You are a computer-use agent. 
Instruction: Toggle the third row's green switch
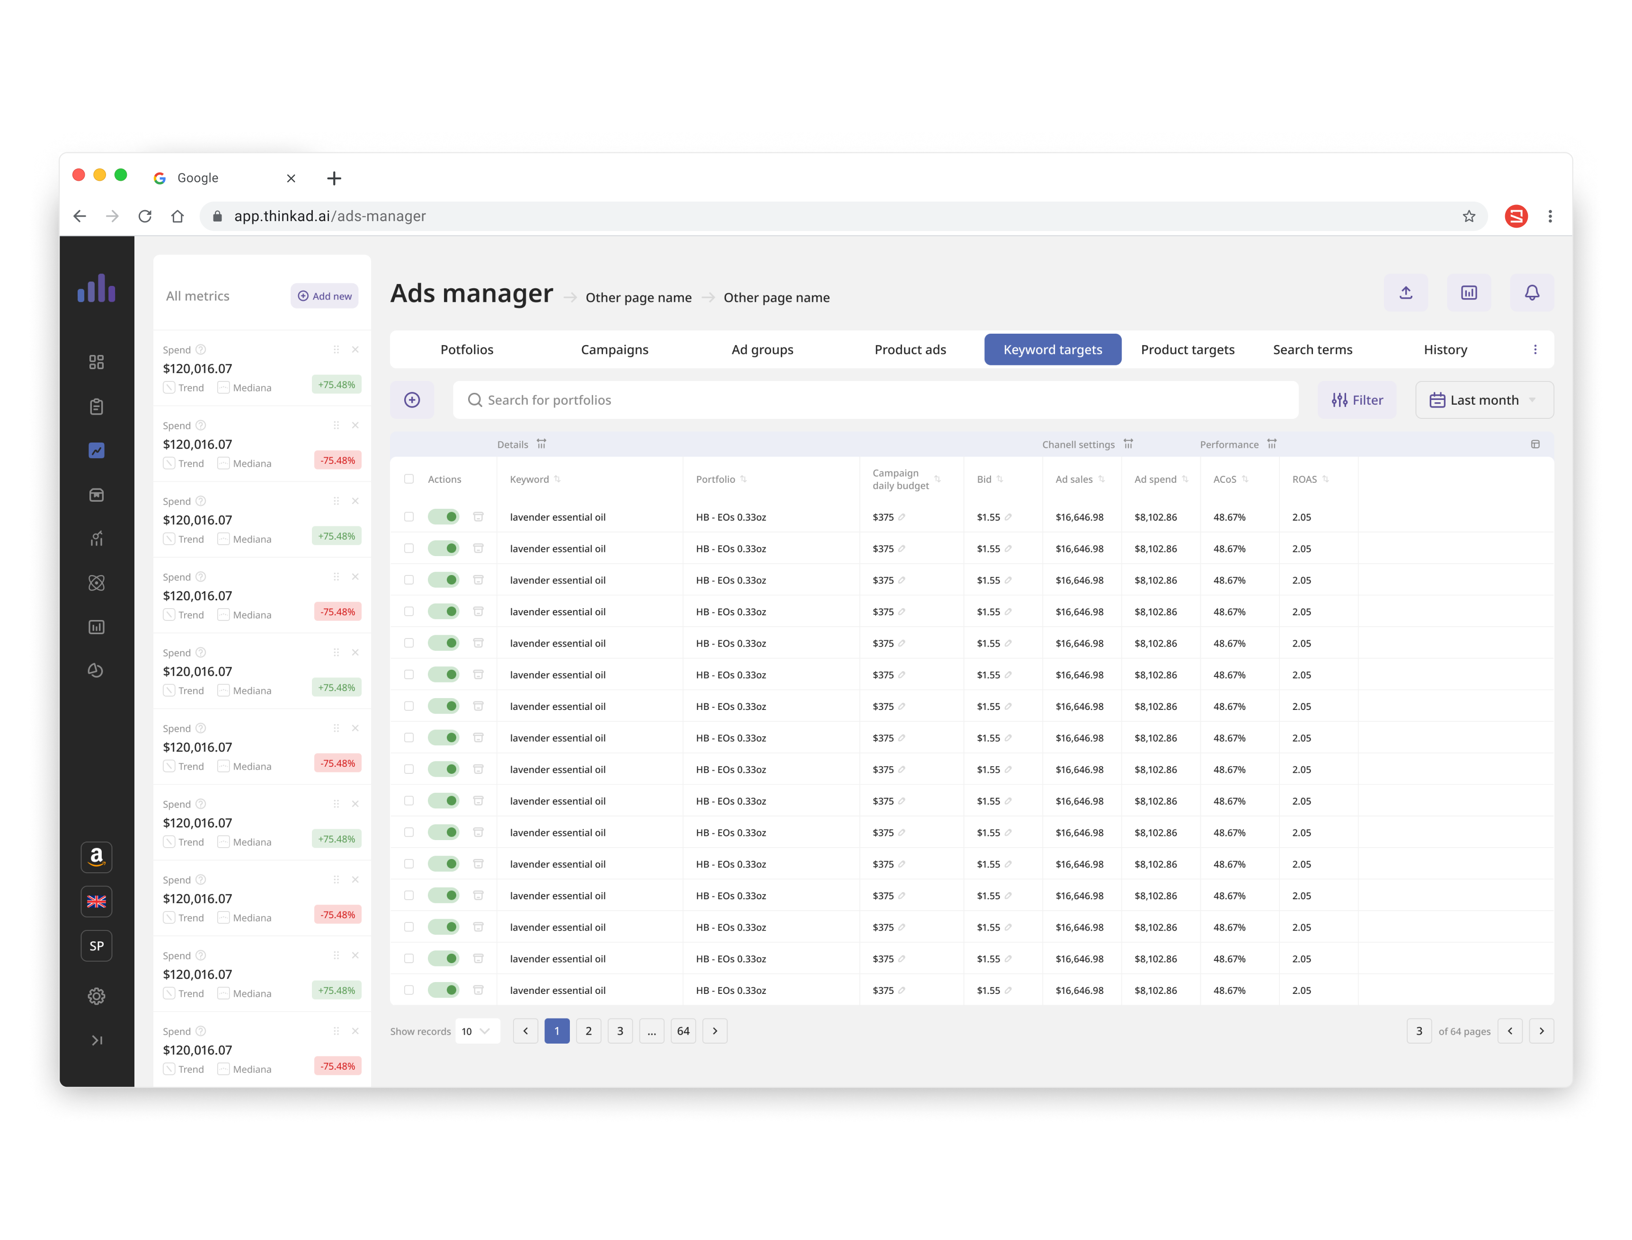click(443, 580)
